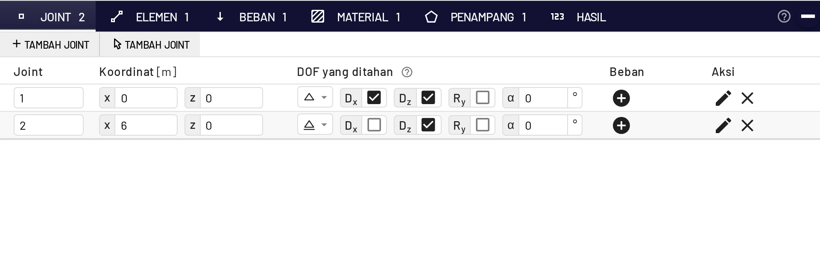Screen dimensions: 820x256
Task: Switch to the ELEMEN tab
Action: click(150, 17)
